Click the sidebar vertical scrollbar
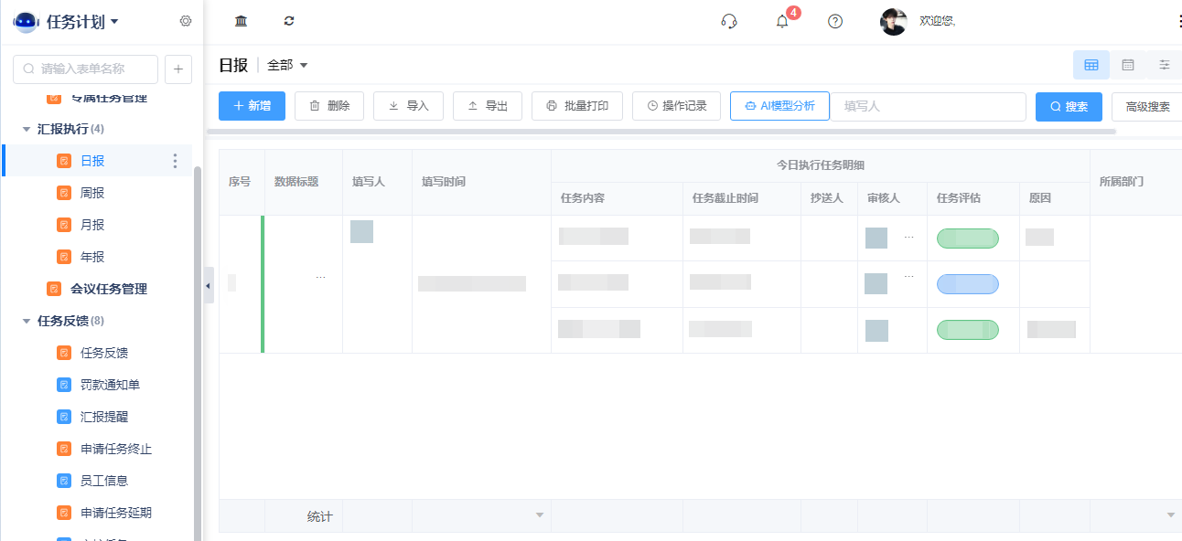Viewport: 1182px width, 541px height. (x=198, y=354)
